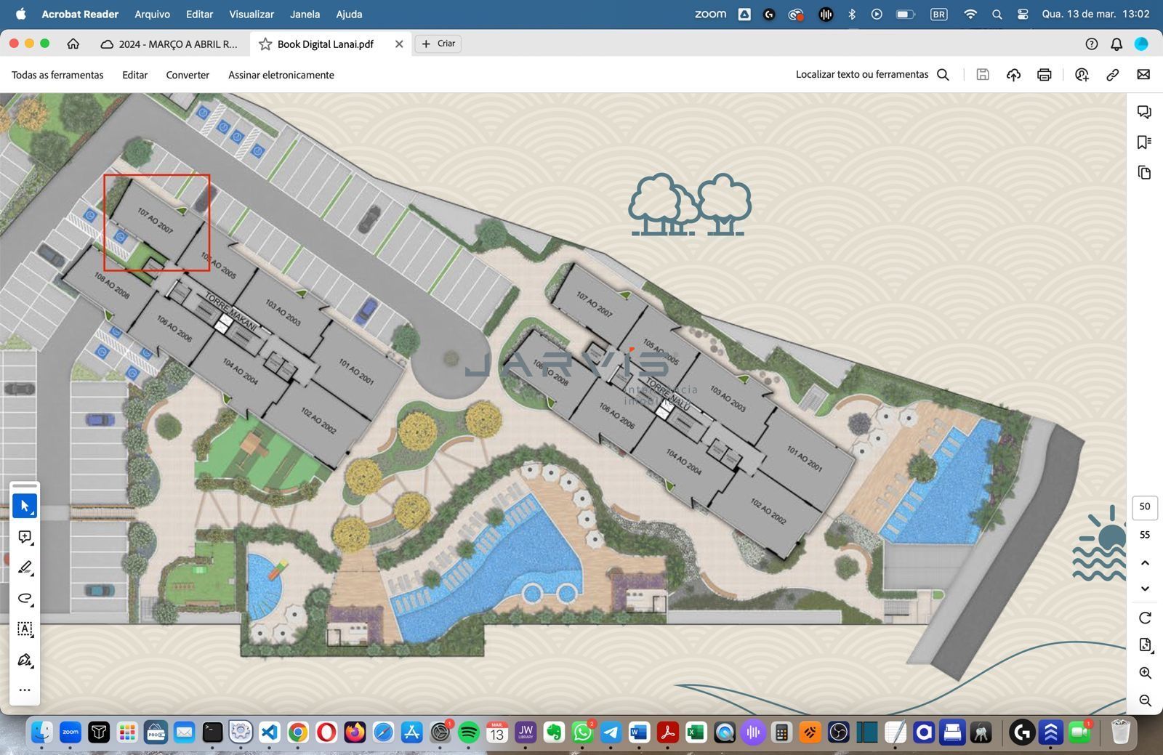This screenshot has width=1163, height=755.
Task: Activate the text box select tool
Action: (25, 629)
